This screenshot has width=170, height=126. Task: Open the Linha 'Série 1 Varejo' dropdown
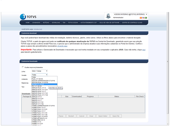pos(40,71)
